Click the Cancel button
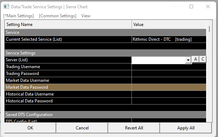Viewport: 218px width, 137px height. pos(82,128)
